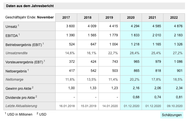This screenshot has width=187, height=121.
Task: Click the 'Daten aus dem Jahresbericht' heading
Action: (x=30, y=6)
